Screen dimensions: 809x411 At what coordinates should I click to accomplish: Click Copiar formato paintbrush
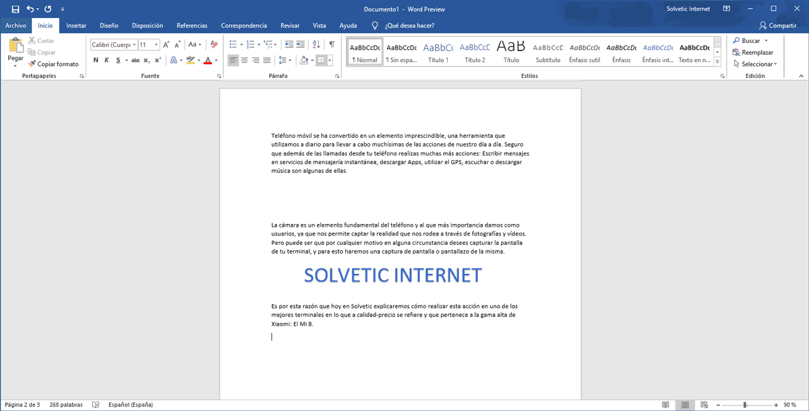pyautogui.click(x=53, y=64)
